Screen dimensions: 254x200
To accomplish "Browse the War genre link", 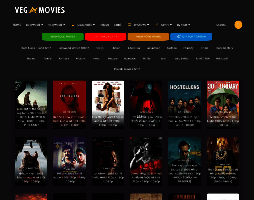I will click(x=163, y=58).
